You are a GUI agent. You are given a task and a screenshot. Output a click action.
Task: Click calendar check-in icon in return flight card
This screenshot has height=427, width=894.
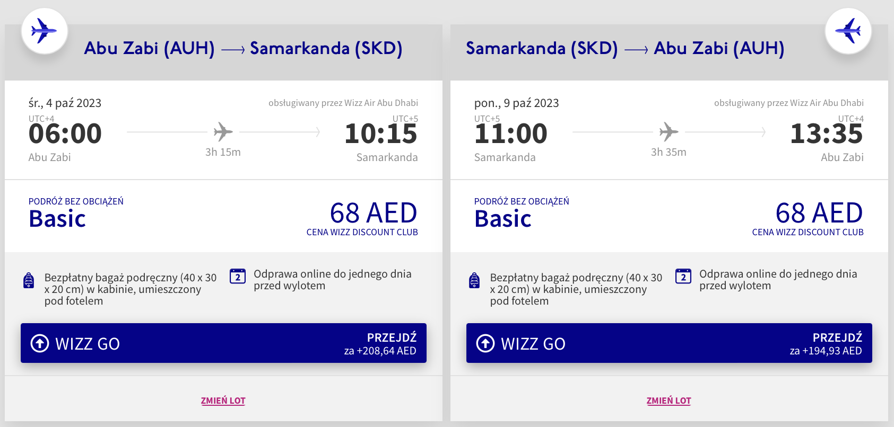click(683, 277)
